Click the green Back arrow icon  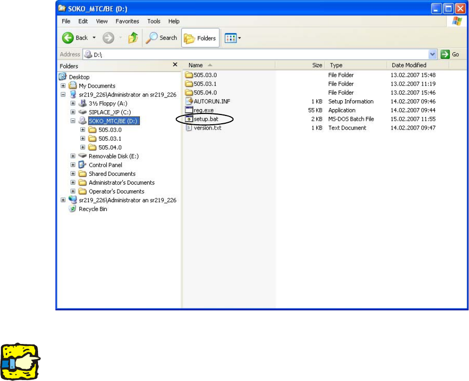click(68, 38)
